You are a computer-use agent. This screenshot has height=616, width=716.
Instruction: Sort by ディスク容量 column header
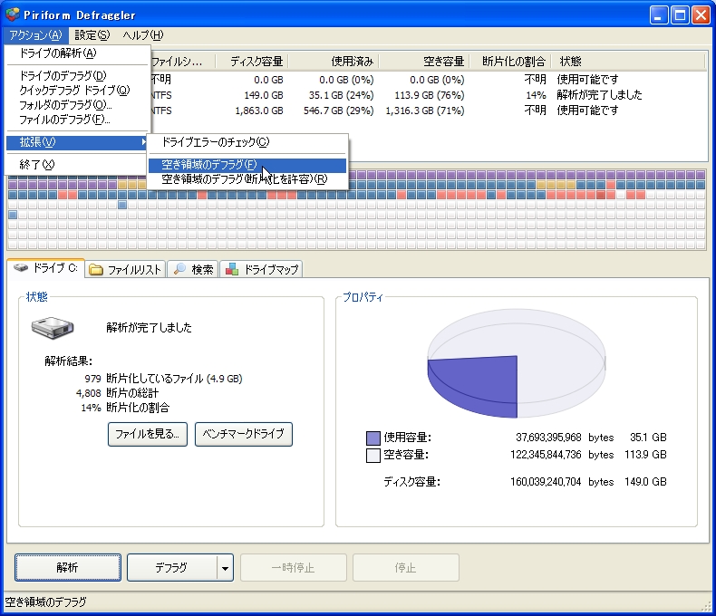pyautogui.click(x=252, y=61)
